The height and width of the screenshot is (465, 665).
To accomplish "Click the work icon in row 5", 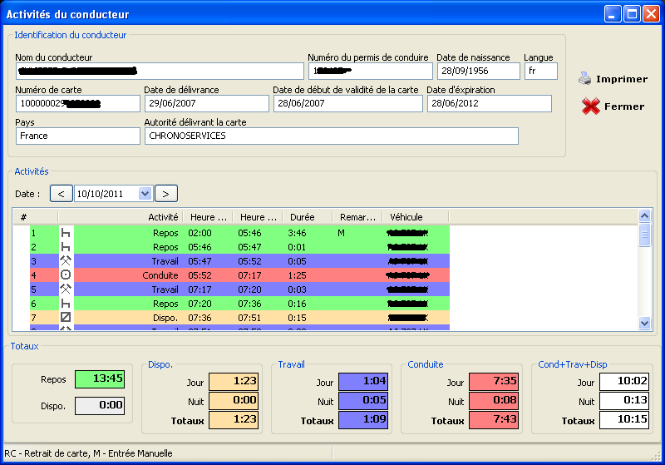I will click(66, 289).
